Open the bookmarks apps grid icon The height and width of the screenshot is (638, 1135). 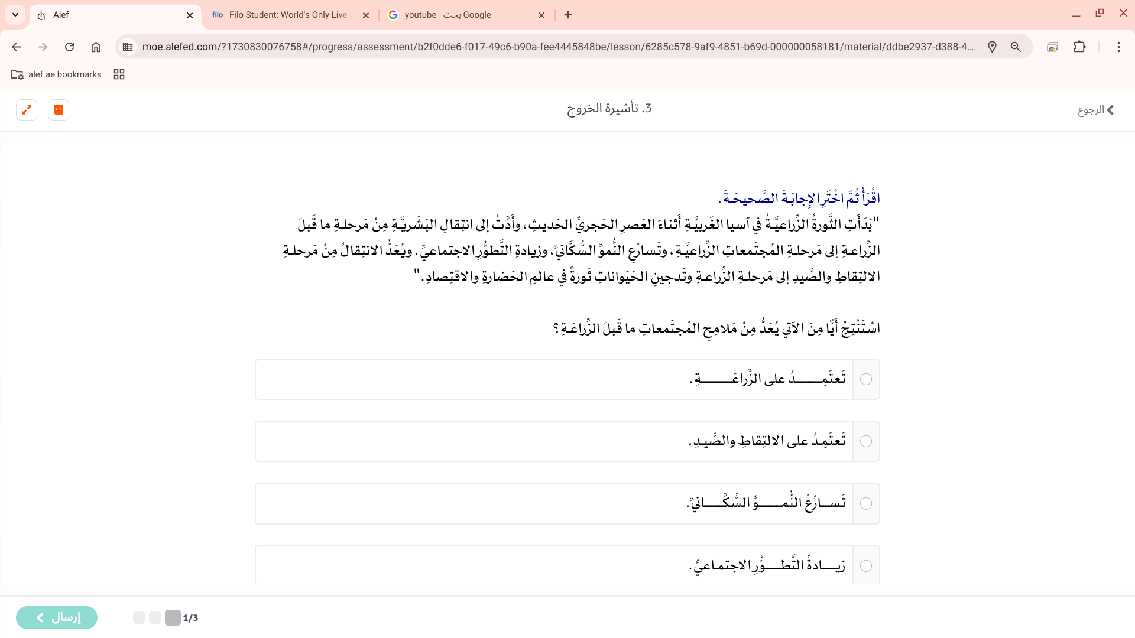(x=119, y=74)
